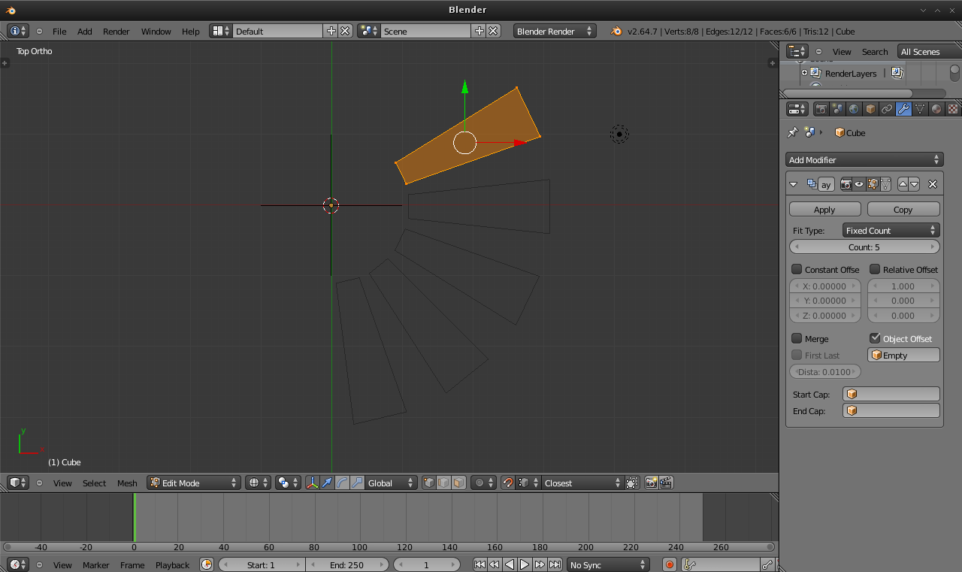Jump to the first frame

tap(479, 564)
